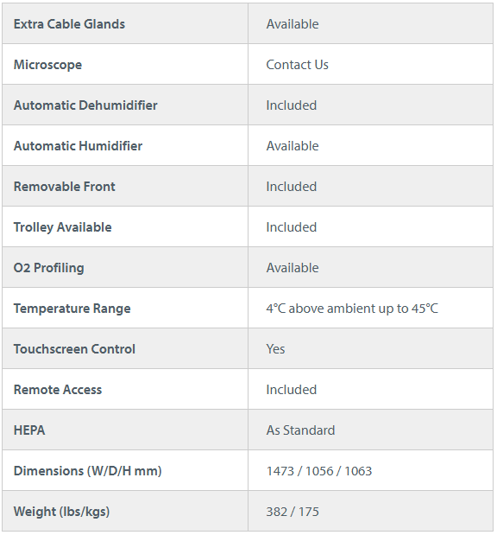The height and width of the screenshot is (535, 497).
Task: Click the Temperature Range label
Action: (72, 309)
